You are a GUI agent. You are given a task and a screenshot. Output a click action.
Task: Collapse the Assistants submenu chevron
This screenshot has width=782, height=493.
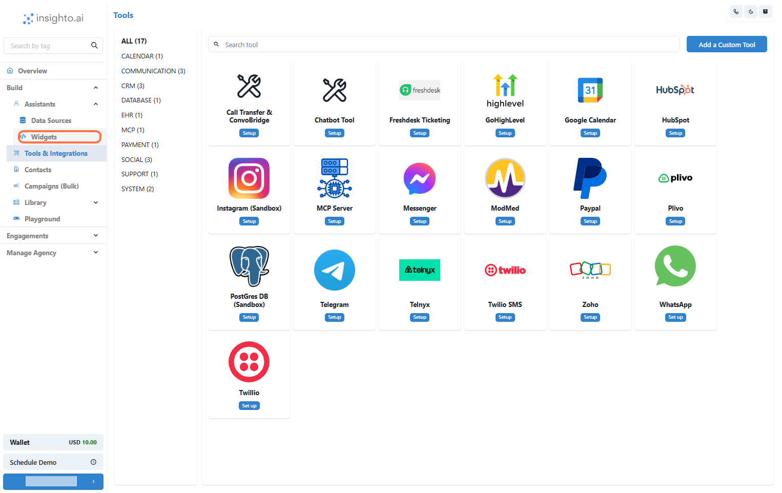tap(96, 104)
